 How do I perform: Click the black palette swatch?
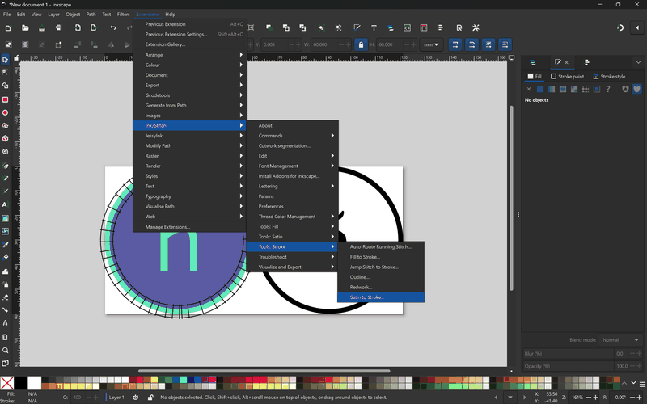[21, 383]
